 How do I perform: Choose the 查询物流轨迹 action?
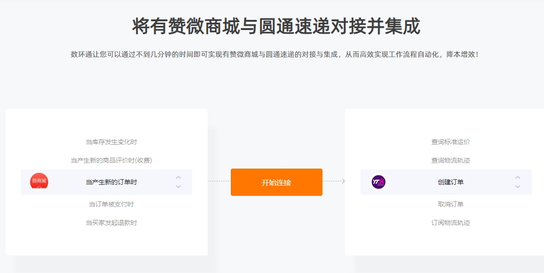pyautogui.click(x=451, y=161)
